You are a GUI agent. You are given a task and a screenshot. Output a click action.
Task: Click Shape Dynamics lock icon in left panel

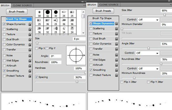pos(30,24)
